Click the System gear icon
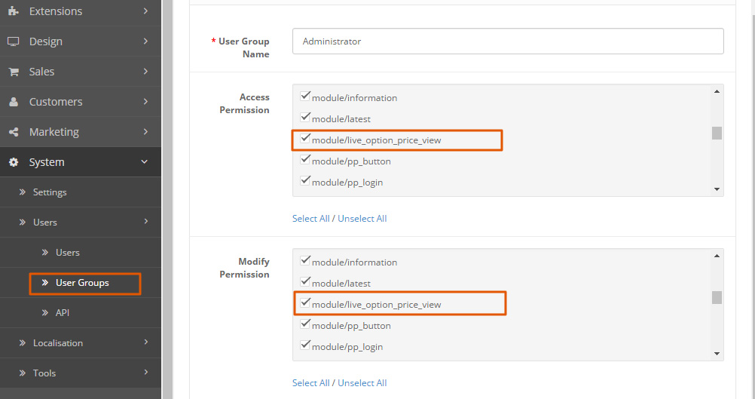 14,162
